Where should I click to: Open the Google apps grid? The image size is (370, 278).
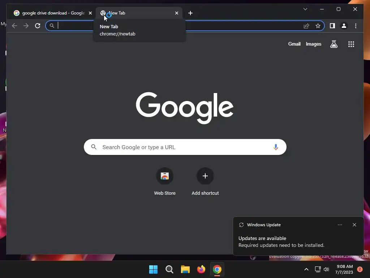[351, 44]
